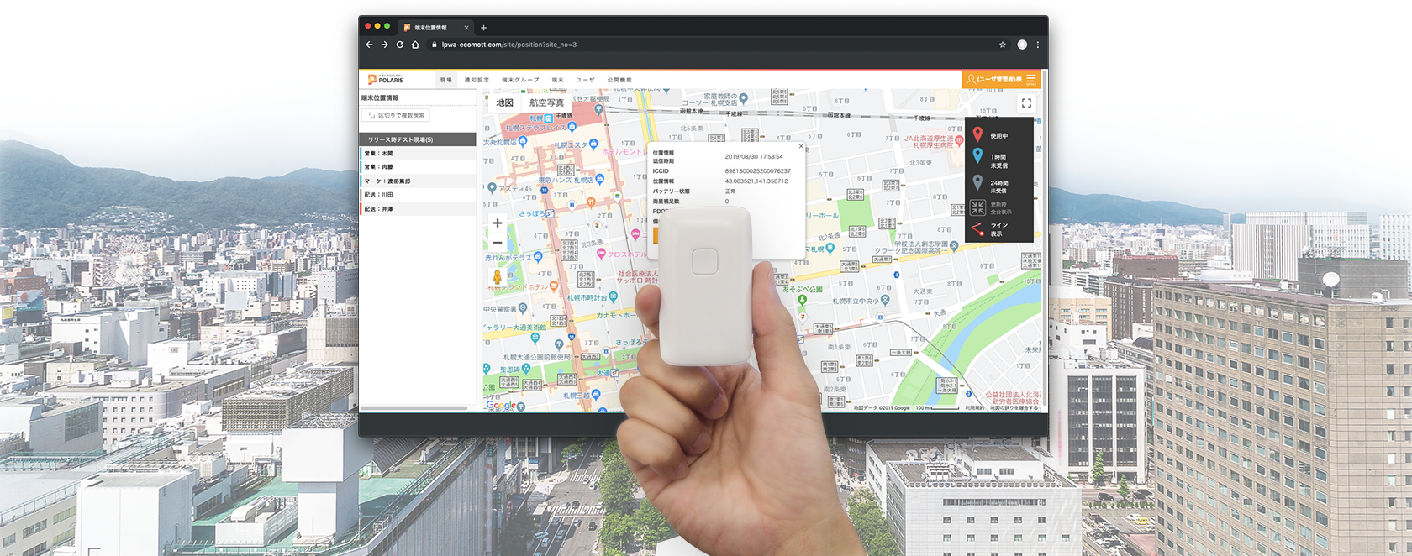Select the 営業：内藤 device row

coord(418,167)
